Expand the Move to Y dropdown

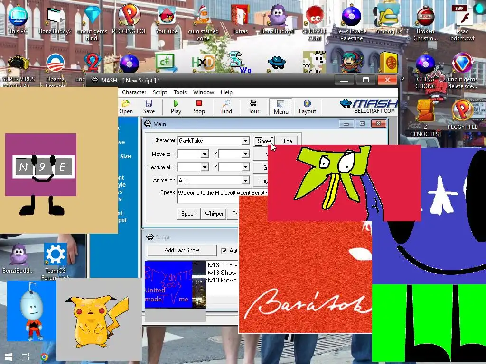[245, 154]
